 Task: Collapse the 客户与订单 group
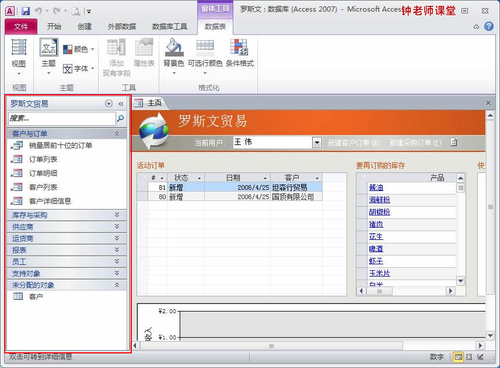(x=67, y=134)
